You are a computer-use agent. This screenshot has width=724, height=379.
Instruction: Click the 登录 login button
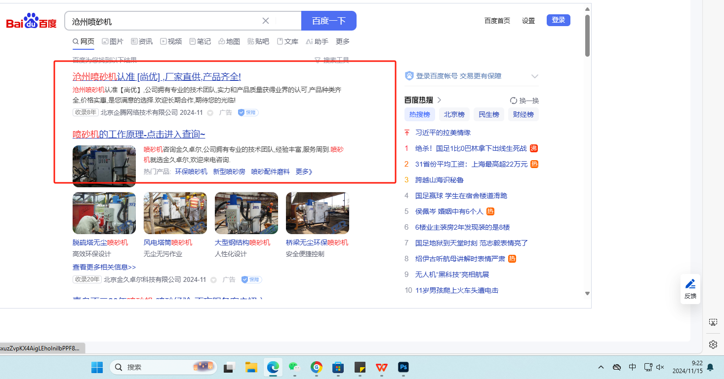(x=558, y=20)
